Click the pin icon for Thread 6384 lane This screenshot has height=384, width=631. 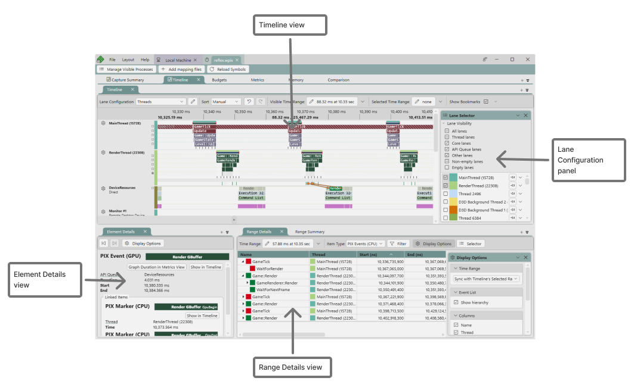(x=512, y=218)
